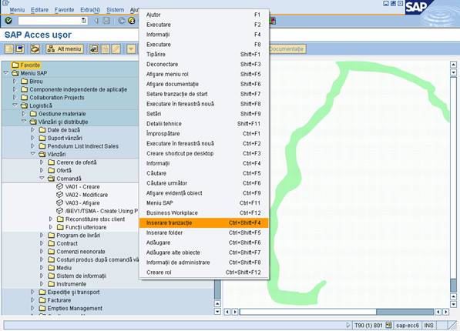Collapse the Logistică tree node
The width and height of the screenshot is (460, 331).
point(15,105)
